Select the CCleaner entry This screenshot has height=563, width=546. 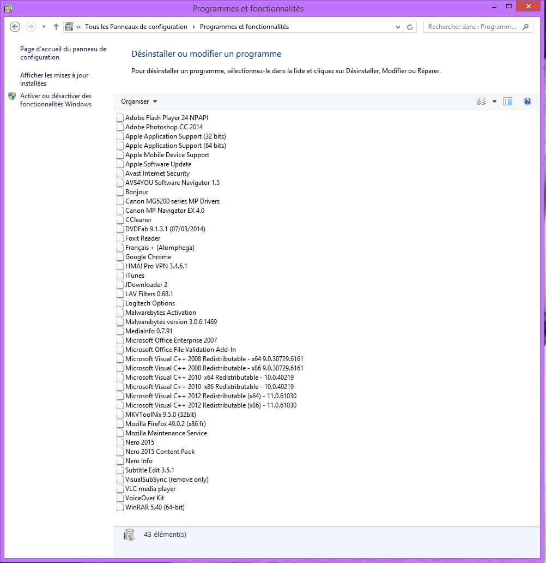138,220
